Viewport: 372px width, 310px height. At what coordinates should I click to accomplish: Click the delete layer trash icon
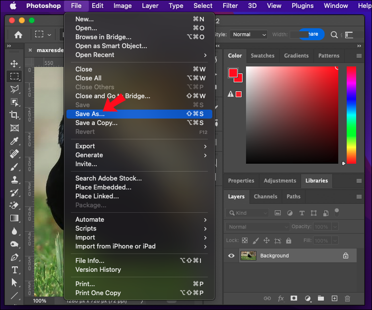pos(347,298)
